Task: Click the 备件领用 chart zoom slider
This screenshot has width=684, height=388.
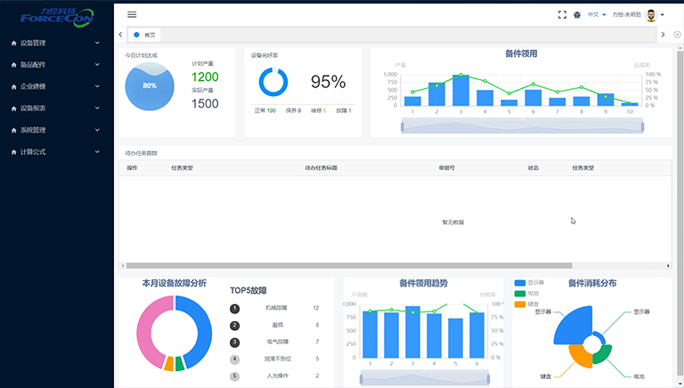Action: pos(521,126)
